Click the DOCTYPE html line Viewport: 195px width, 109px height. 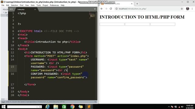point(48,31)
